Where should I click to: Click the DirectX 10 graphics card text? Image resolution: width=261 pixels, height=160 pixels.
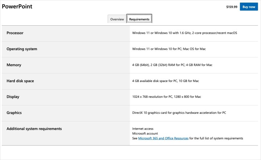coord(179,113)
